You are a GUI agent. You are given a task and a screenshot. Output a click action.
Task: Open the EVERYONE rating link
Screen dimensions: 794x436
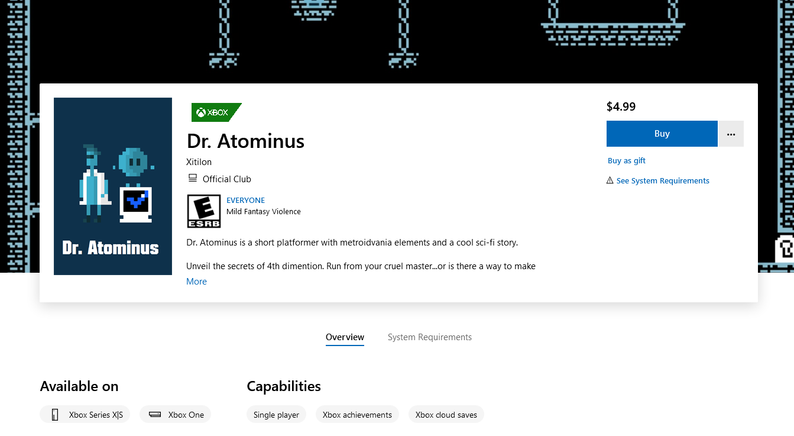coord(245,201)
